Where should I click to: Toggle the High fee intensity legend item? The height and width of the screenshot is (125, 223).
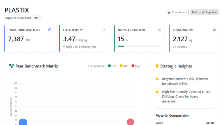click(136, 66)
